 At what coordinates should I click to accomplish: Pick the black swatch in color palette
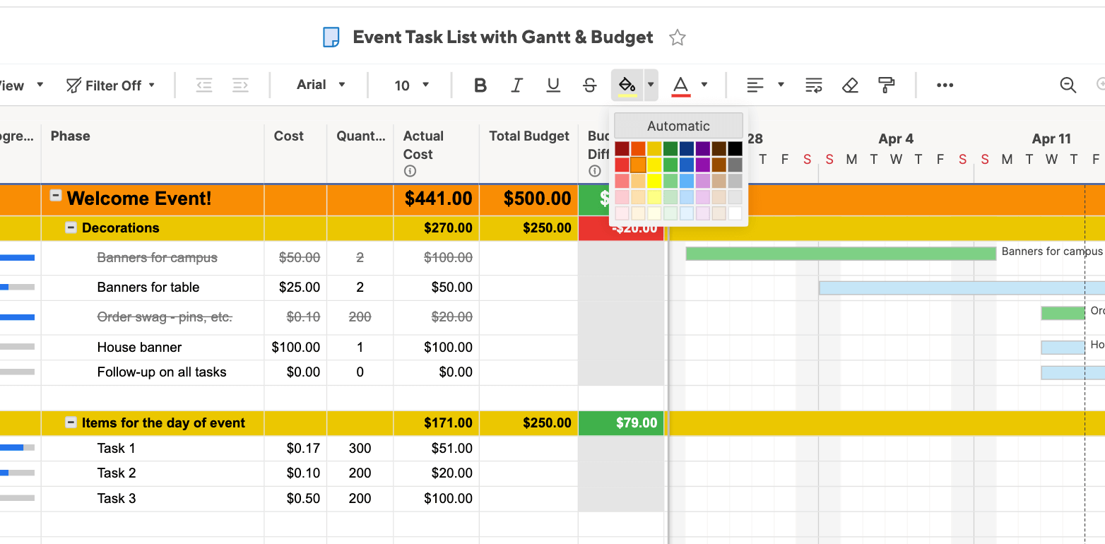pyautogui.click(x=735, y=148)
